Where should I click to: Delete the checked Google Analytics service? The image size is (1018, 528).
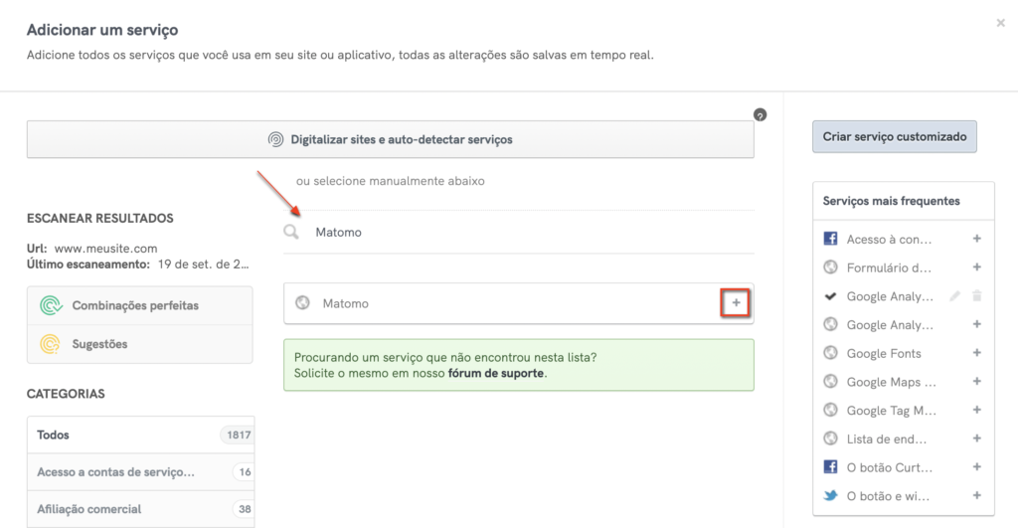click(977, 296)
